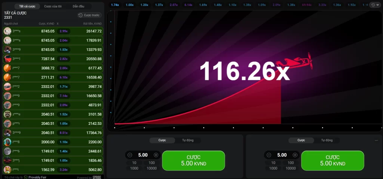Click avatar of player 3***j
383x179 pixels.
pyautogui.click(x=7, y=160)
